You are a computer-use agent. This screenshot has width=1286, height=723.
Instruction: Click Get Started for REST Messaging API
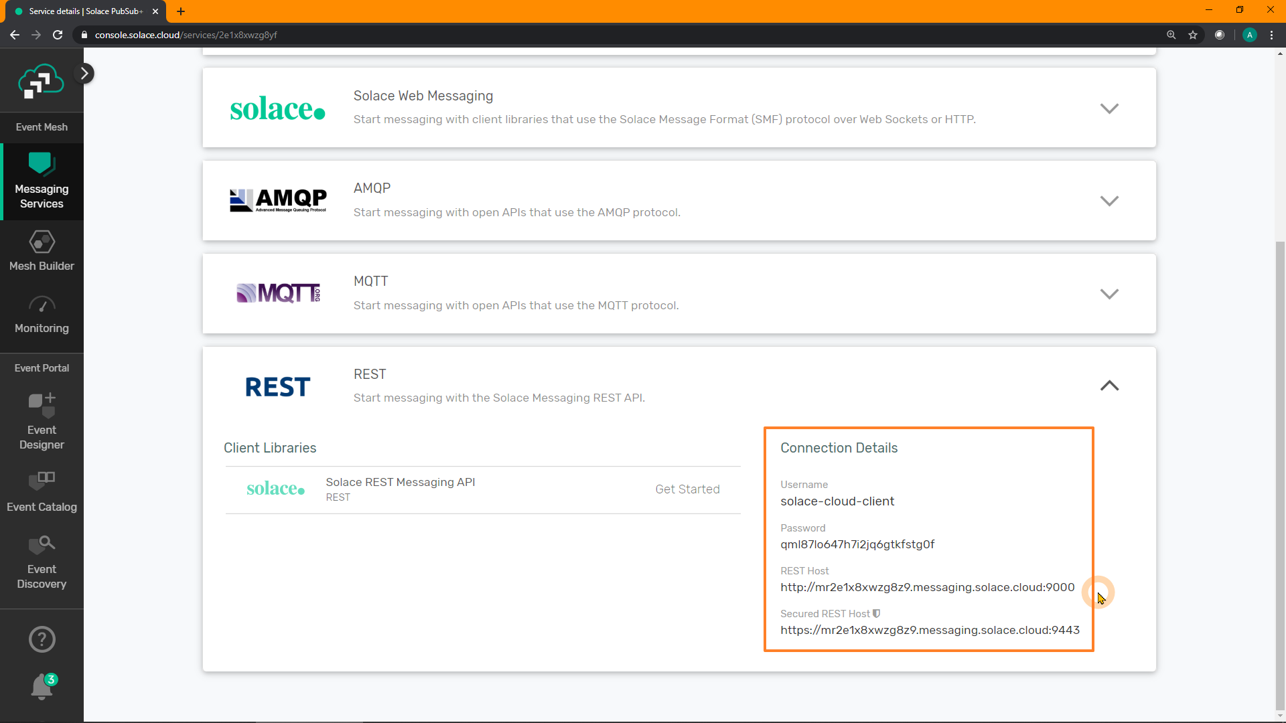point(687,489)
